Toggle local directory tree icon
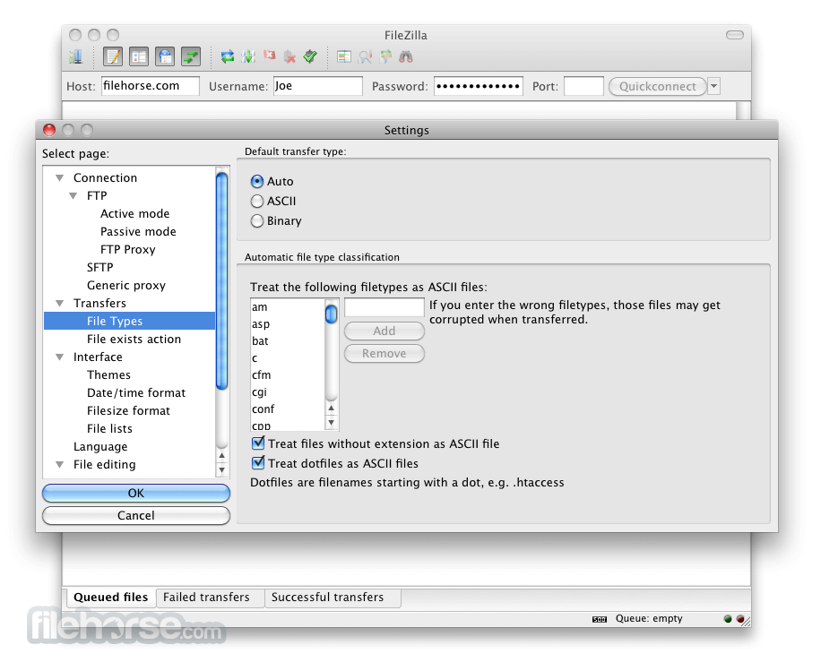The width and height of the screenshot is (821, 671). [x=139, y=56]
